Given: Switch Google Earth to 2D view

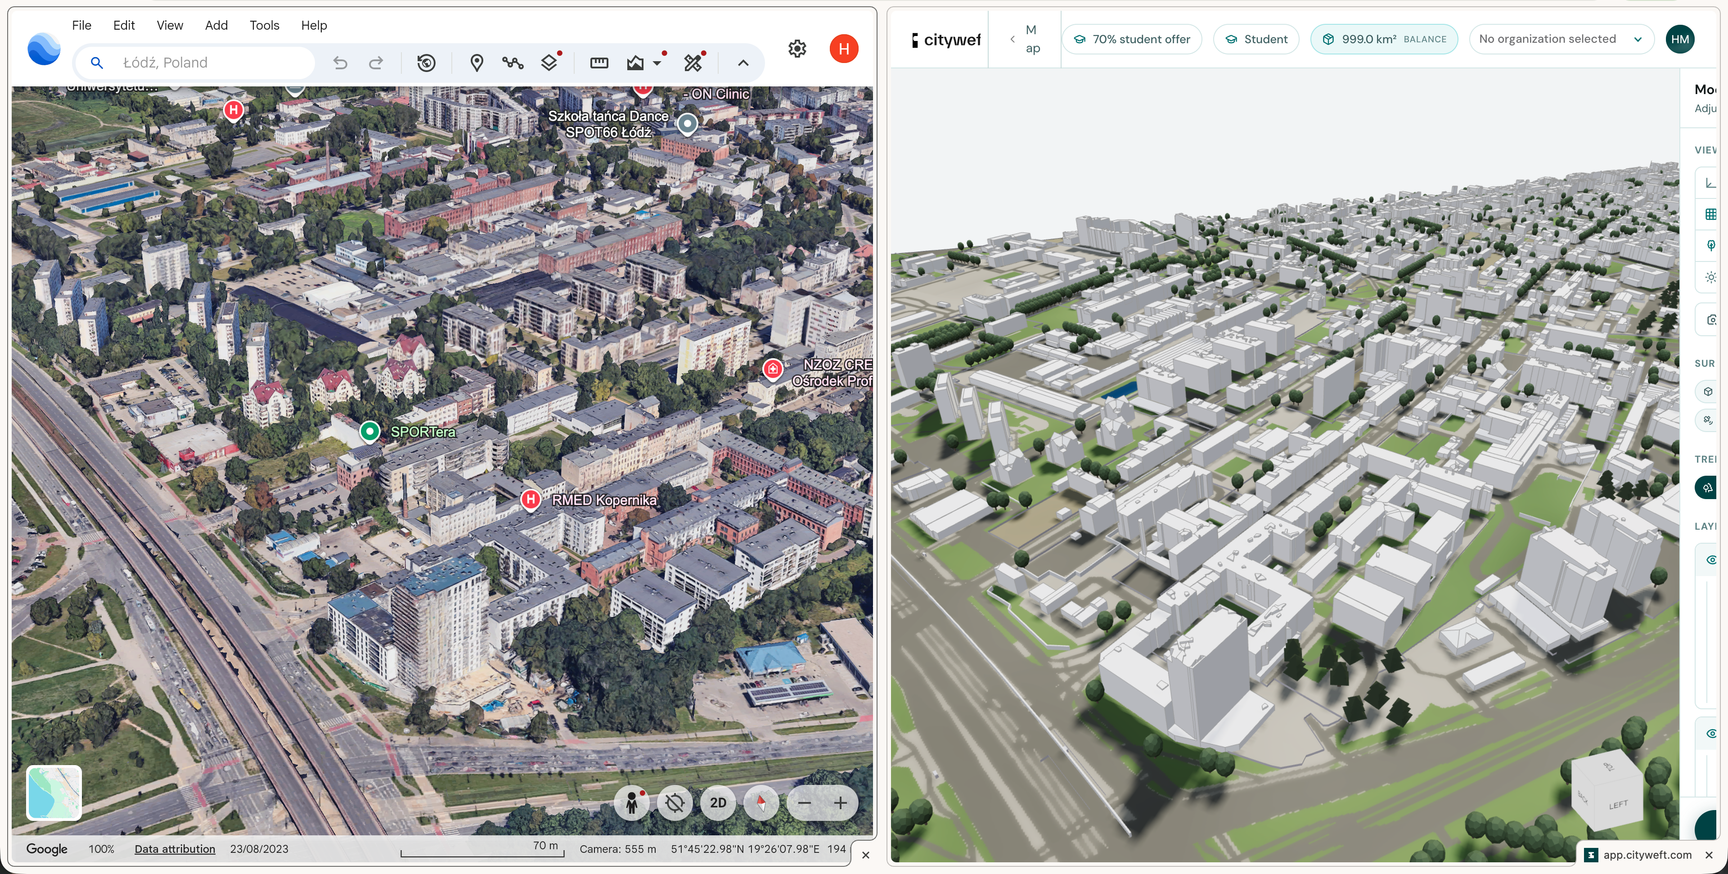Looking at the screenshot, I should [718, 803].
